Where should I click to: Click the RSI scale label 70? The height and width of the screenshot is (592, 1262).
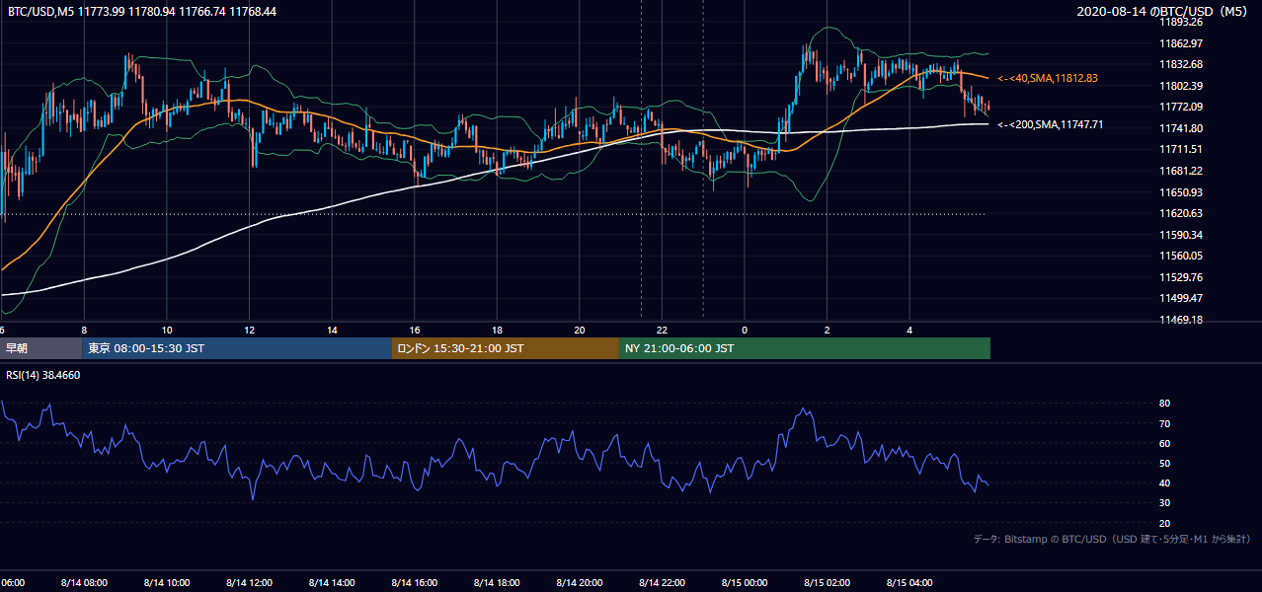click(x=1164, y=423)
